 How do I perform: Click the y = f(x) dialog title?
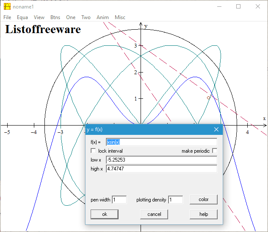(x=94, y=129)
